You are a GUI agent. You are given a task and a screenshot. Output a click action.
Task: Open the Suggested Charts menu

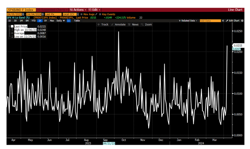[52, 10]
